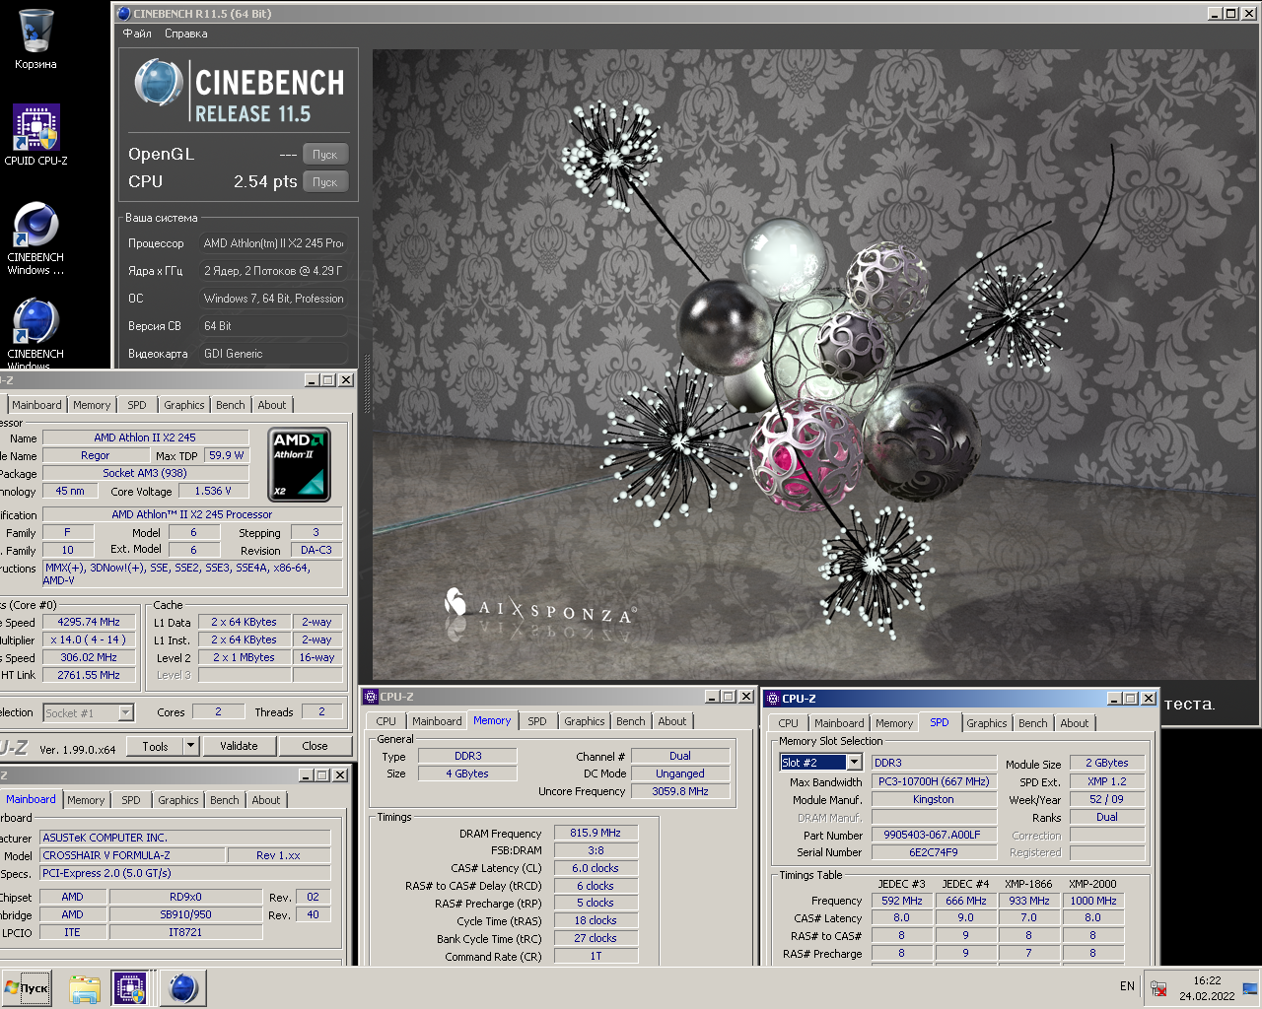
Task: Click the Core Speed 4295.74 MHz field
Action: coord(89,622)
